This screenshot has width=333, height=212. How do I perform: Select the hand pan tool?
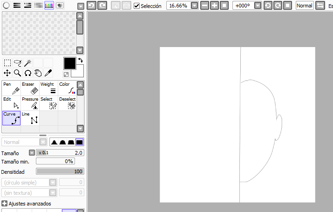point(38,73)
